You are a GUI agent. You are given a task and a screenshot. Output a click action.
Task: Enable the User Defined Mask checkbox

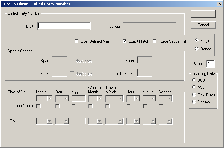[77, 41]
